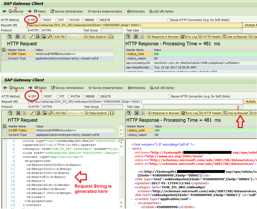Screen dimensions: 257x209
Task: Open Data Explorer in the lower HTTP Request toolbar
Action: pos(97,113)
